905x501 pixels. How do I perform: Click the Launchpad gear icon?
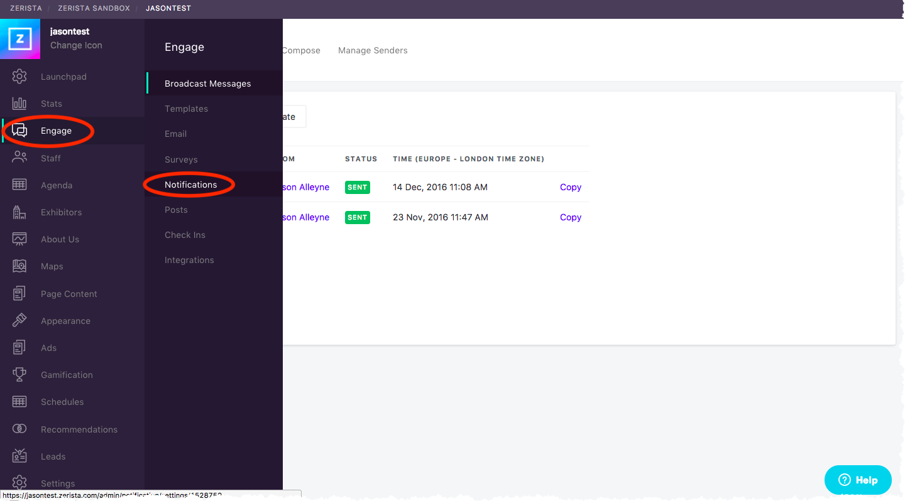tap(19, 77)
